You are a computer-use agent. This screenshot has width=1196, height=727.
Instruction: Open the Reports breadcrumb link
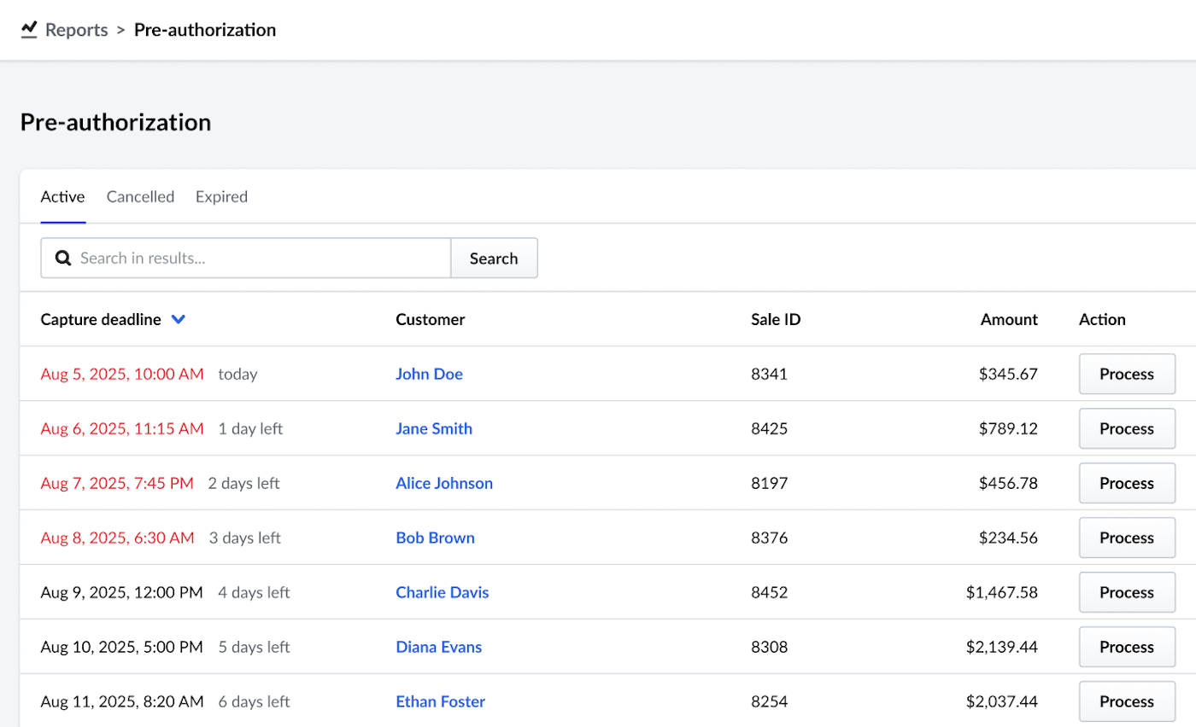pos(77,29)
